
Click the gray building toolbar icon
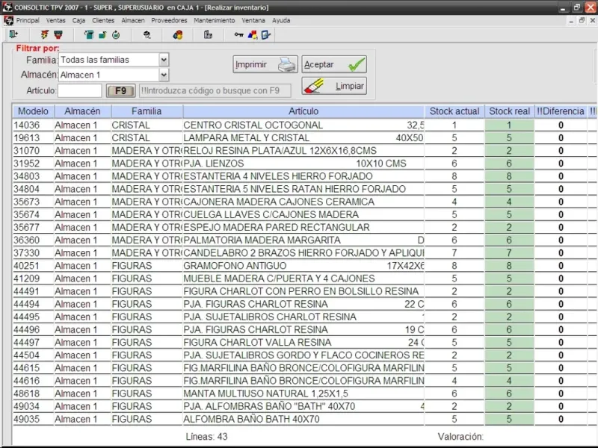(x=208, y=35)
